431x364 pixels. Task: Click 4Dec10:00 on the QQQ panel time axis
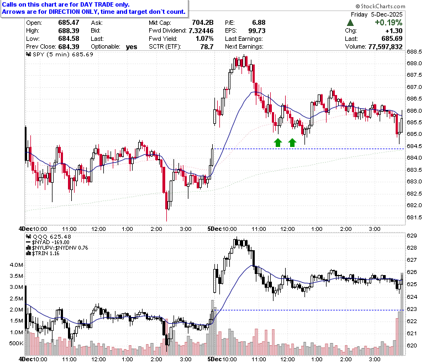point(33,359)
